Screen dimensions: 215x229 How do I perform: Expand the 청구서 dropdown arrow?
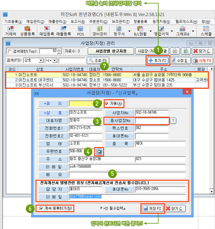129,31
